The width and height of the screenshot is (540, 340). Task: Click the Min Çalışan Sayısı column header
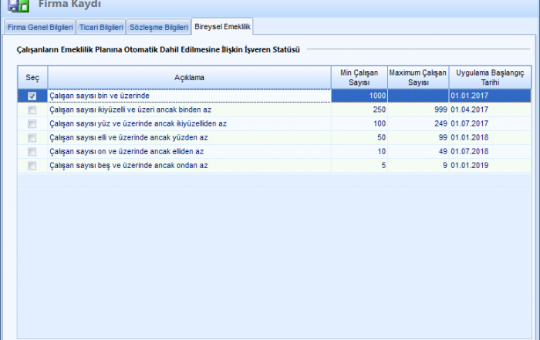point(359,77)
